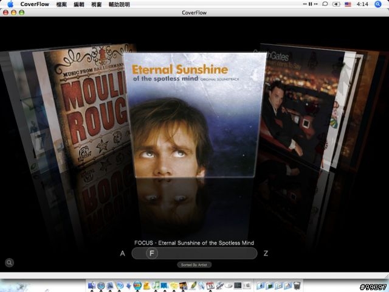389x292 pixels.
Task: Open the CoverFlow application menu
Action: 35,4
